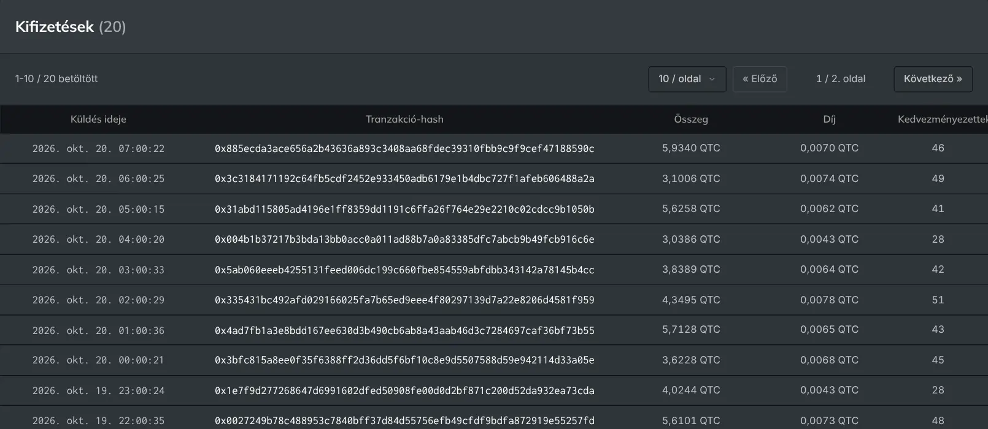Click the 1 / 2. oldal page indicator
Screen dimensions: 988x429
(840, 79)
